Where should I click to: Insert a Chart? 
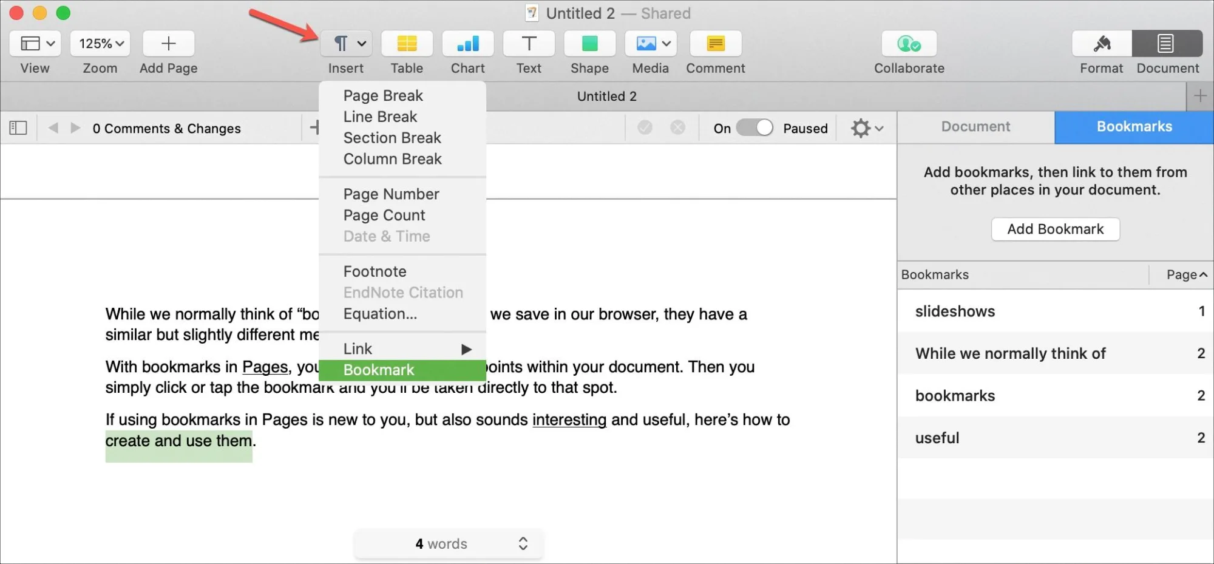(467, 43)
